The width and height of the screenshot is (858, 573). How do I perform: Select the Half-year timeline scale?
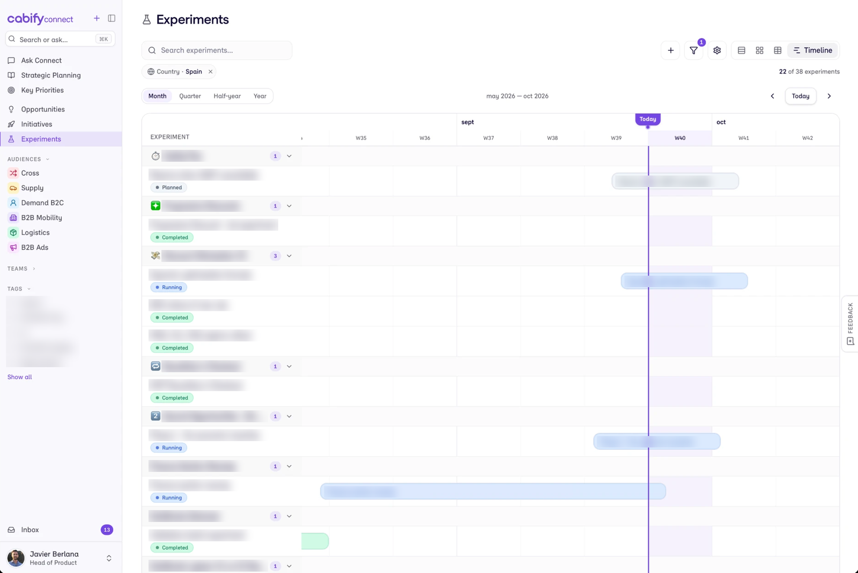point(227,96)
